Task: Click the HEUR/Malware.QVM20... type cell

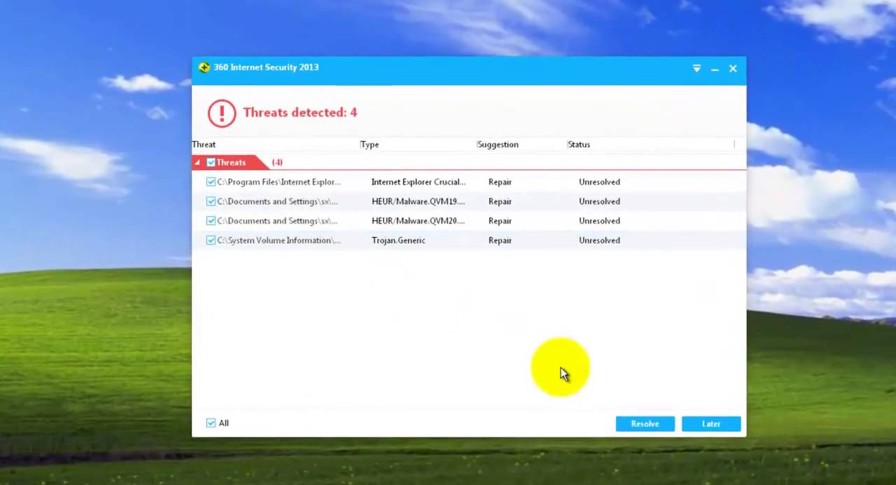Action: (418, 221)
